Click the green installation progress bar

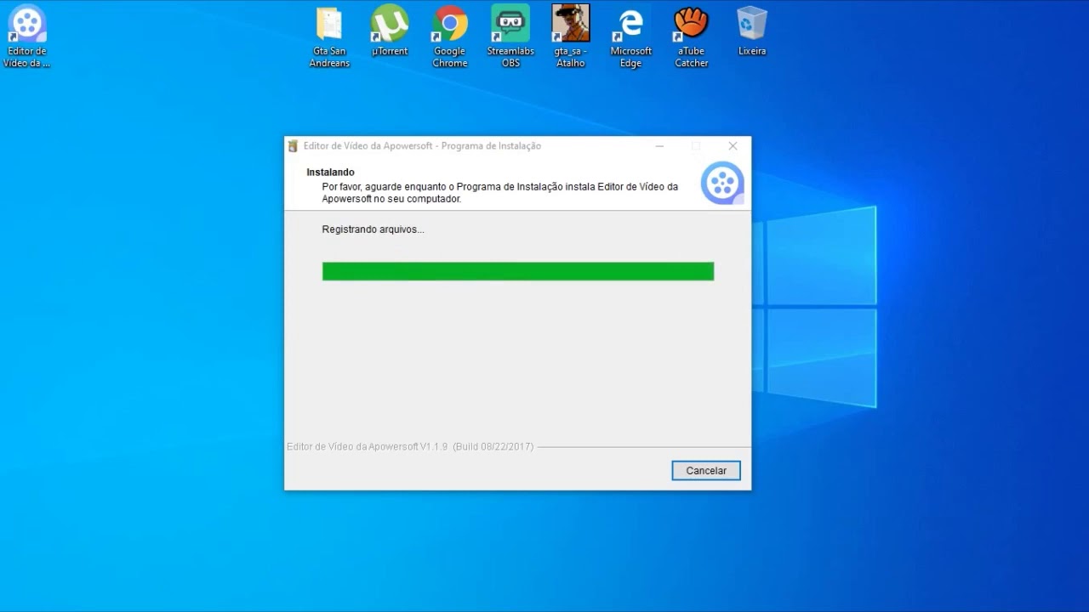click(518, 271)
